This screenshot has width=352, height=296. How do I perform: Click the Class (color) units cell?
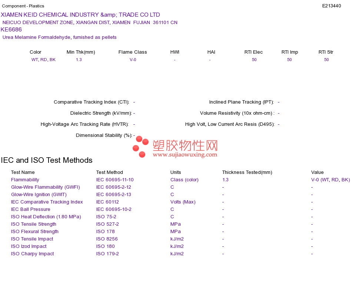coord(185,180)
